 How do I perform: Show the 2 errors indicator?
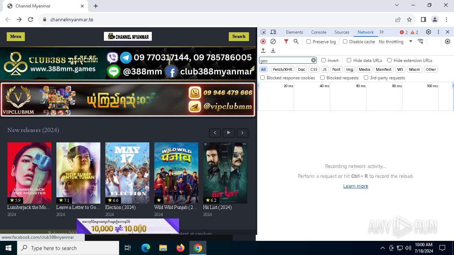404,32
